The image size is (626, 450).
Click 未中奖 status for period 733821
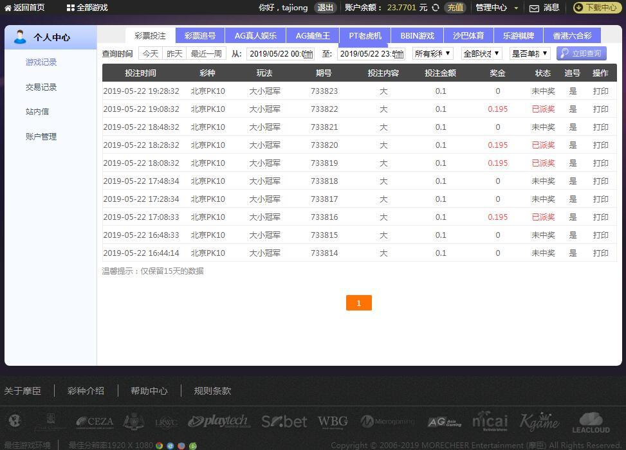coord(544,127)
